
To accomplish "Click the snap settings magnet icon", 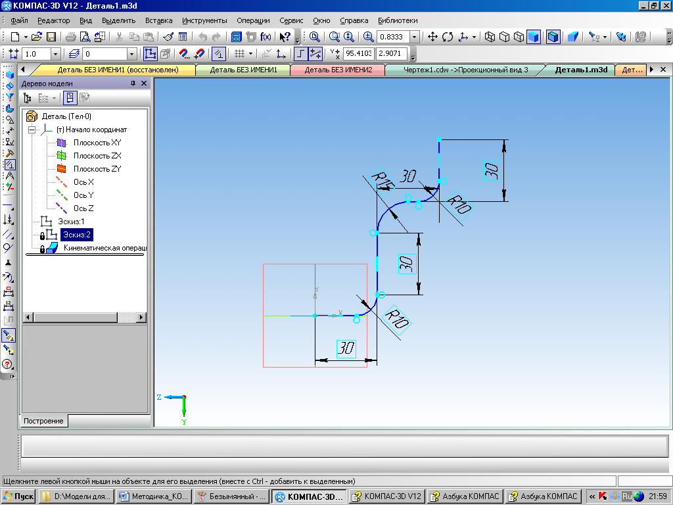I will coord(184,54).
